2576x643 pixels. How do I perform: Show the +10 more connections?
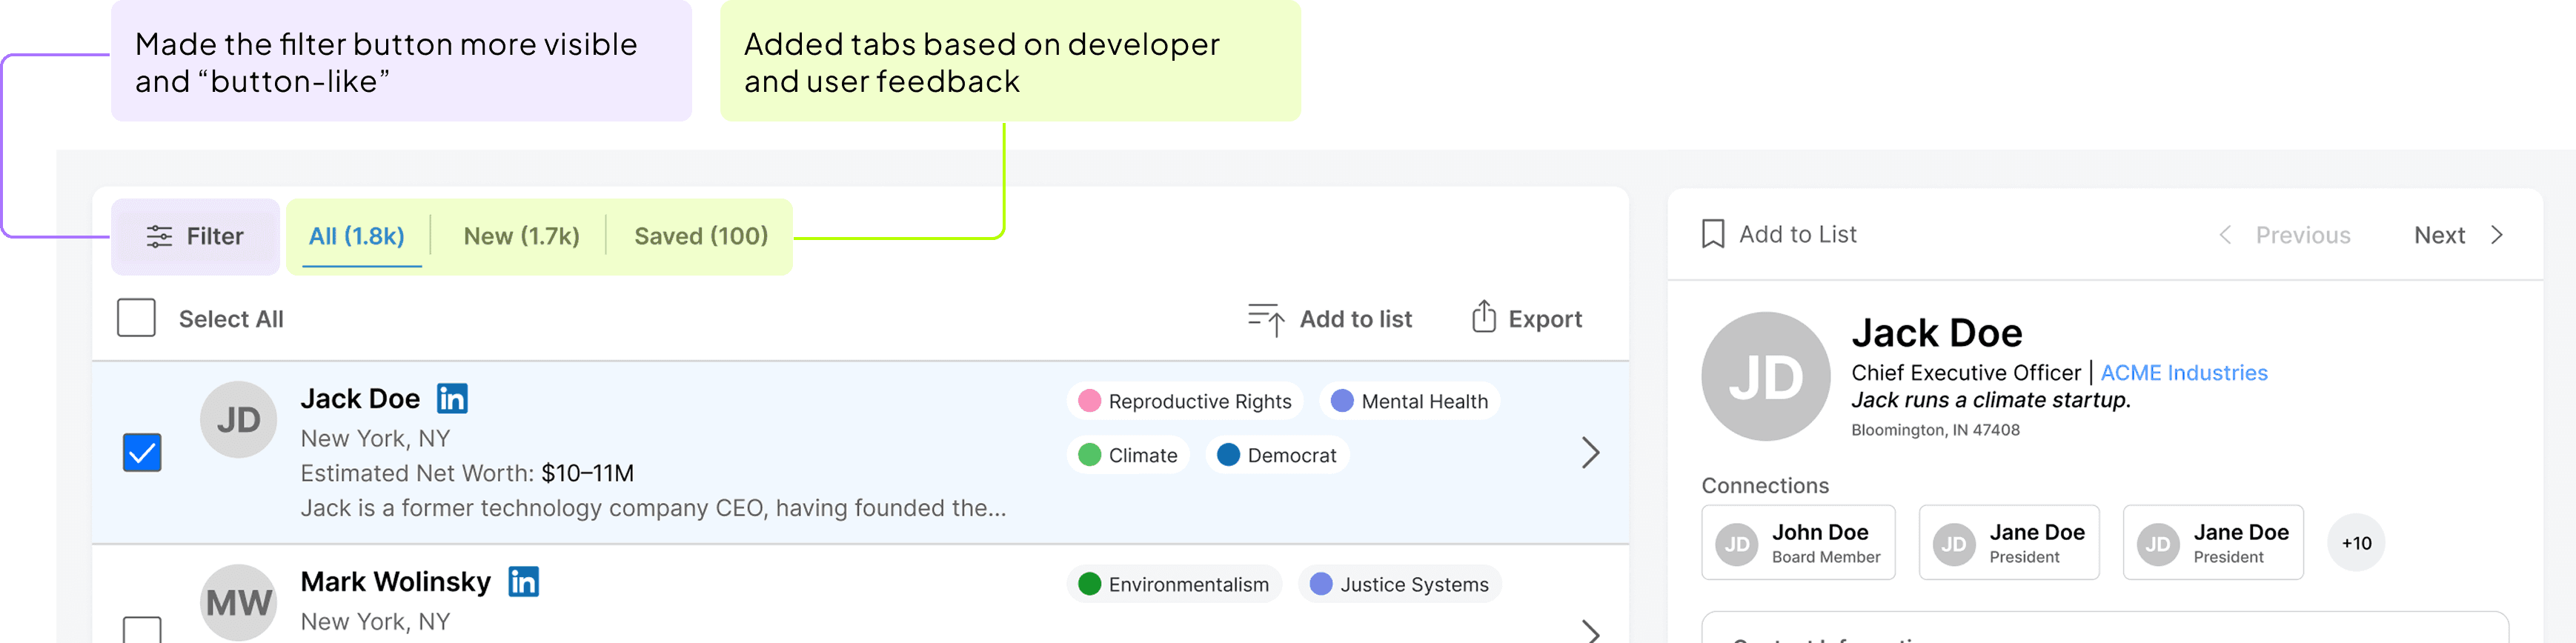tap(2356, 543)
